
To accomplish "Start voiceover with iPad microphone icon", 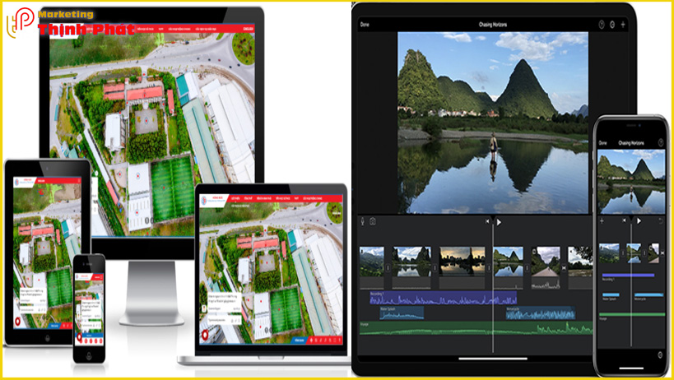I will click(x=363, y=221).
